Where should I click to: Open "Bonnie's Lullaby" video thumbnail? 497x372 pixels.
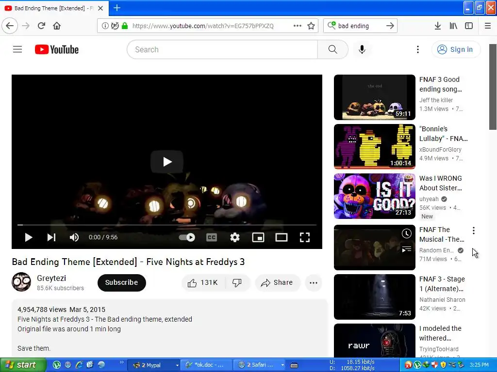374,146
